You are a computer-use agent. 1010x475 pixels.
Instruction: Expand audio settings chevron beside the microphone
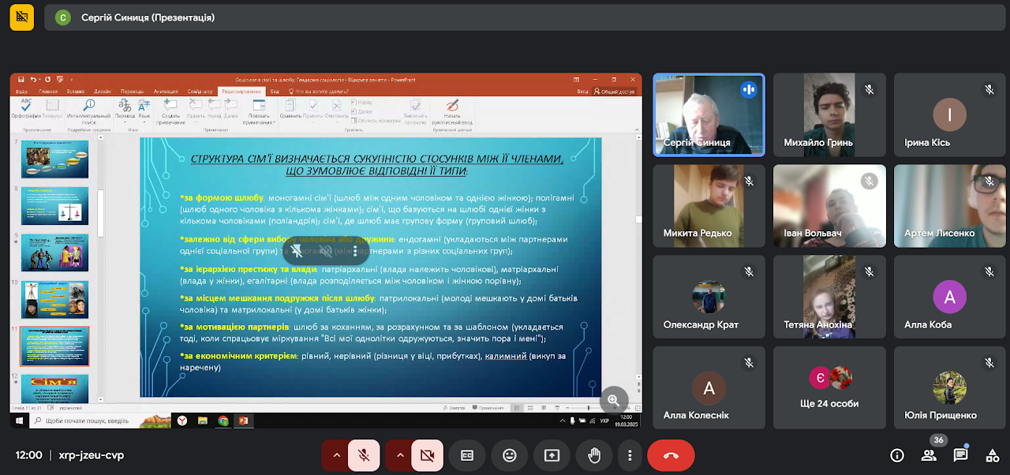tap(336, 455)
